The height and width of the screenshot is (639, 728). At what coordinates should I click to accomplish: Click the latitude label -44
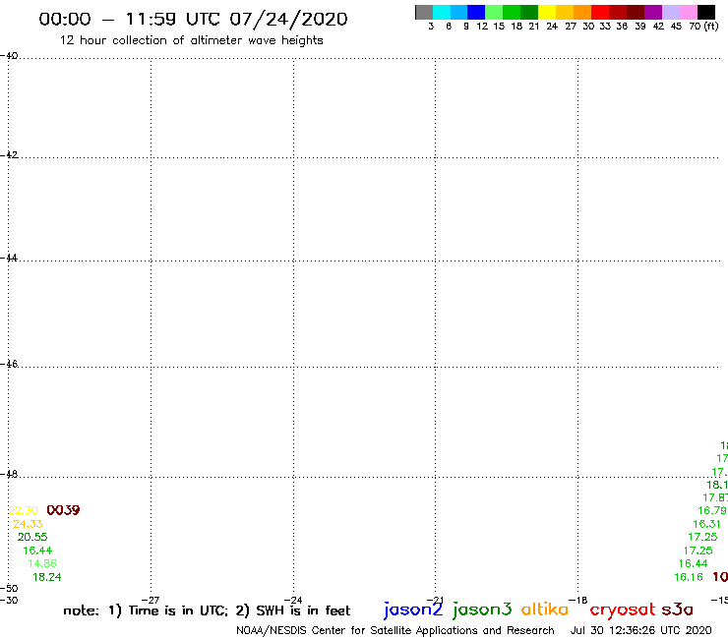click(x=9, y=258)
